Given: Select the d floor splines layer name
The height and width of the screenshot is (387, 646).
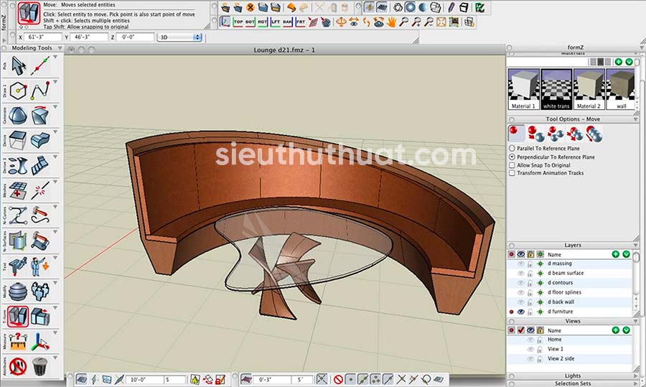Looking at the screenshot, I should [564, 292].
